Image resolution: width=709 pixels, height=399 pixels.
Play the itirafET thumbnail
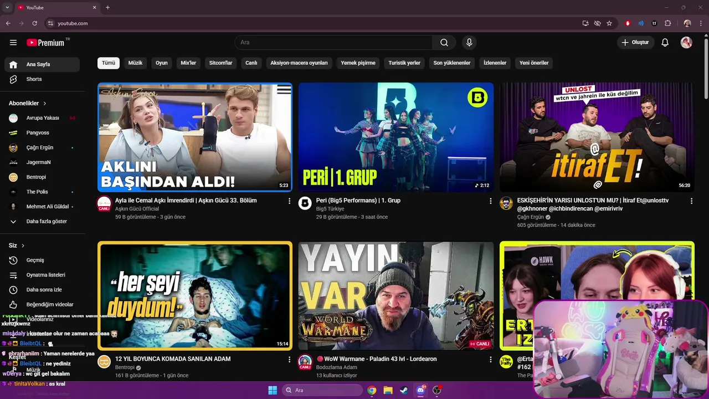(597, 137)
